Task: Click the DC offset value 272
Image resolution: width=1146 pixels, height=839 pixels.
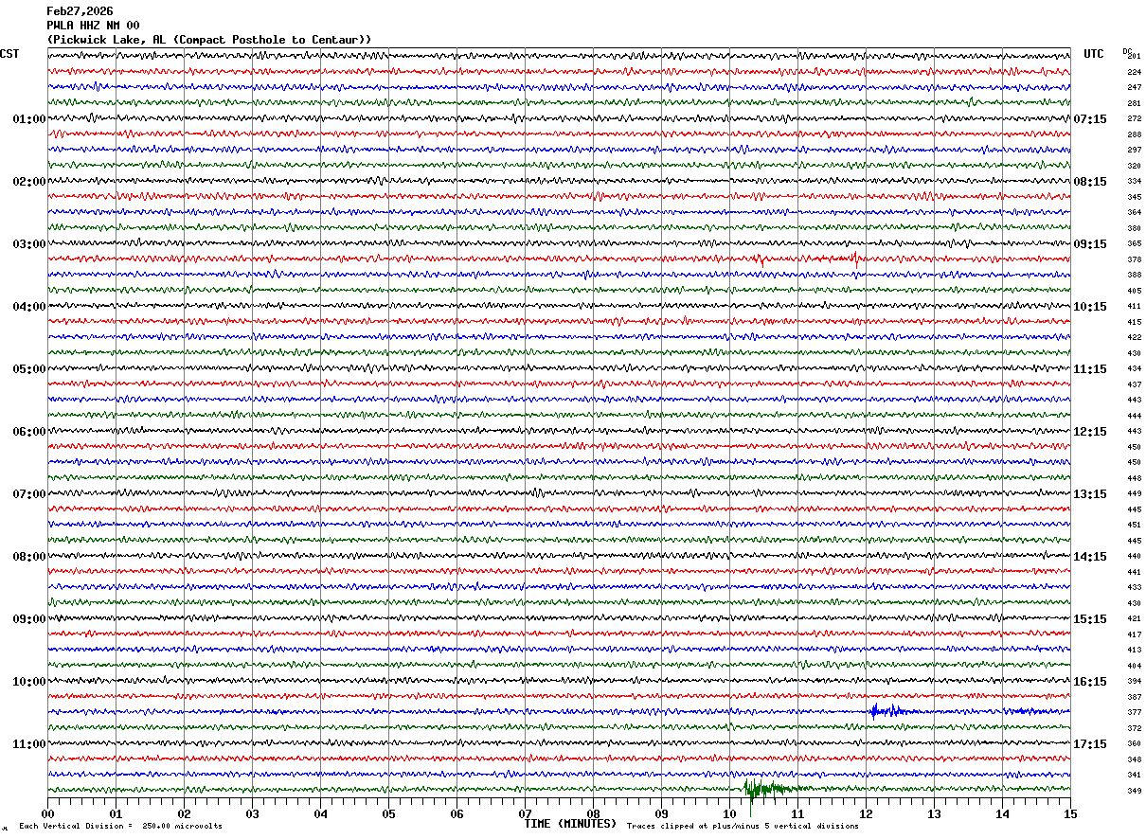Action: [1134, 119]
